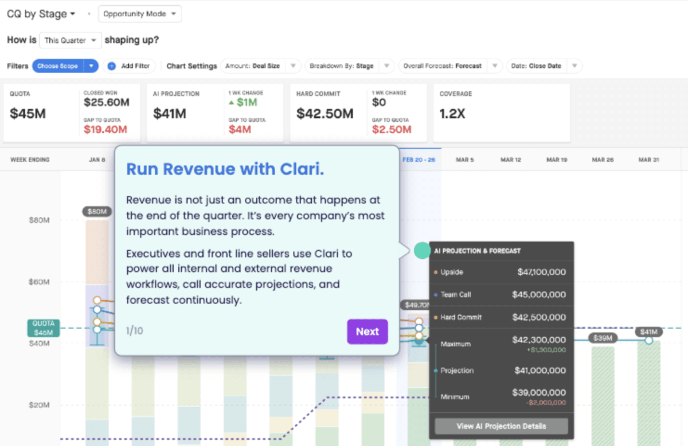Viewport: 688px width, 446px height.
Task: Open the Breakdown By: Stage dropdown
Action: pos(349,66)
